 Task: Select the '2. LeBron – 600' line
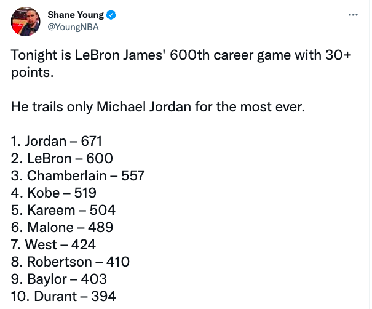62,158
